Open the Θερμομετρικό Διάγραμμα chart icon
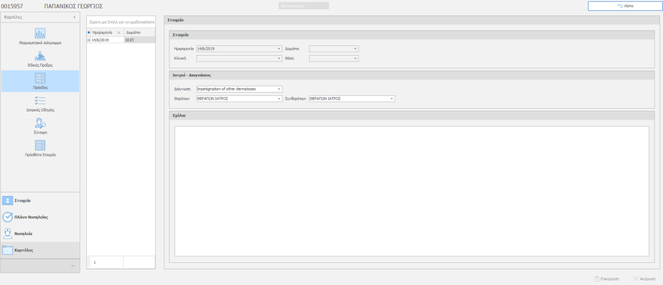663x285 pixels. click(40, 34)
